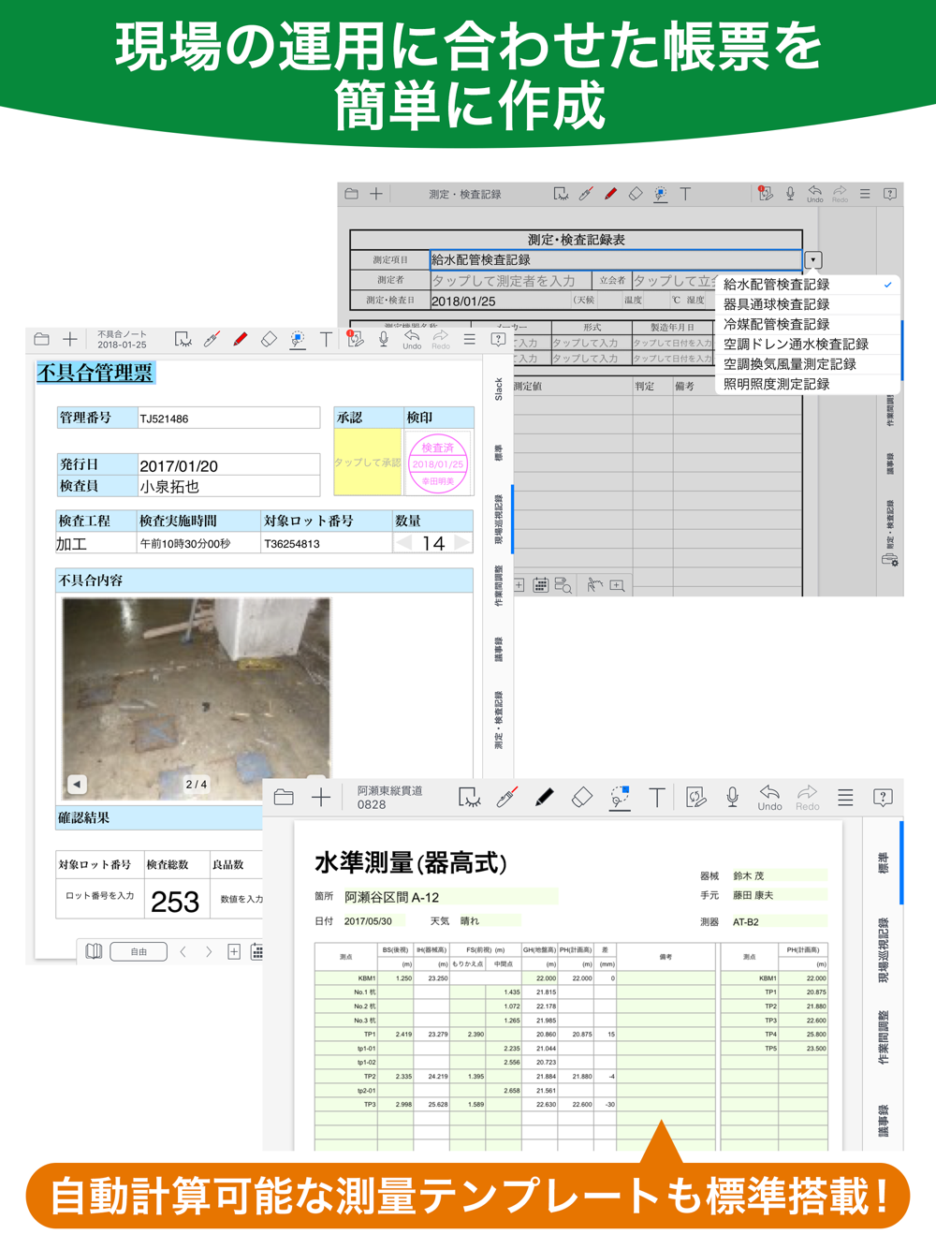
Task: Open the form settings icon at 測定・検査記録 sidebar bottom
Action: click(890, 559)
